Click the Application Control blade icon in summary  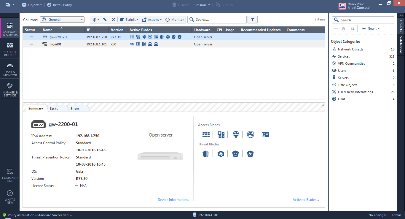(221, 135)
